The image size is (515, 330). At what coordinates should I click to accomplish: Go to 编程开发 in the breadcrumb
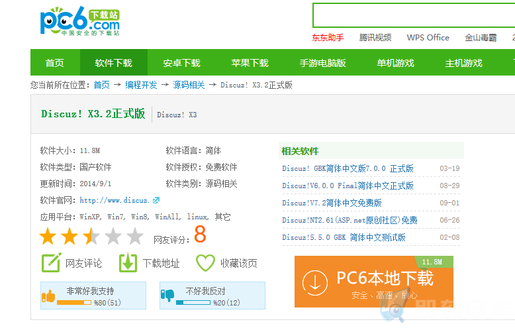[141, 85]
